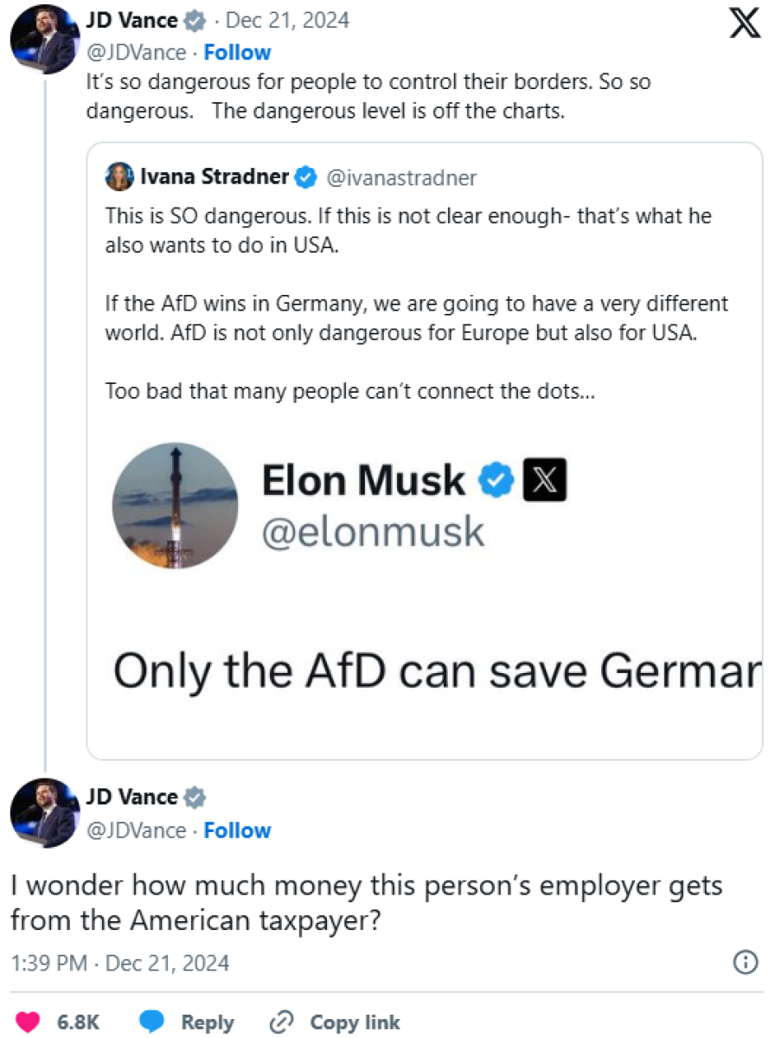
Task: Click the X logo in the top corner
Action: point(745,23)
